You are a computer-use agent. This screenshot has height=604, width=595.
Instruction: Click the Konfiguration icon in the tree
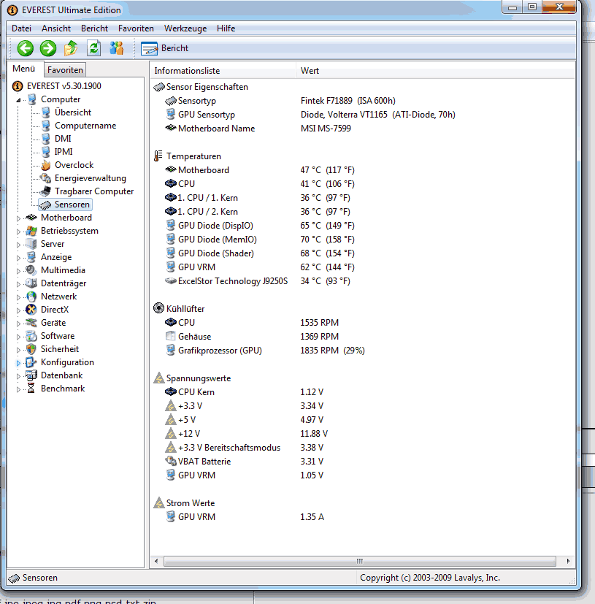tap(31, 362)
